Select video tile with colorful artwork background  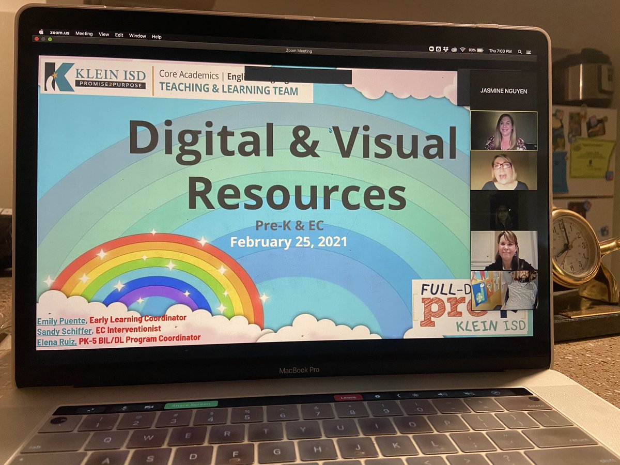coord(504,290)
